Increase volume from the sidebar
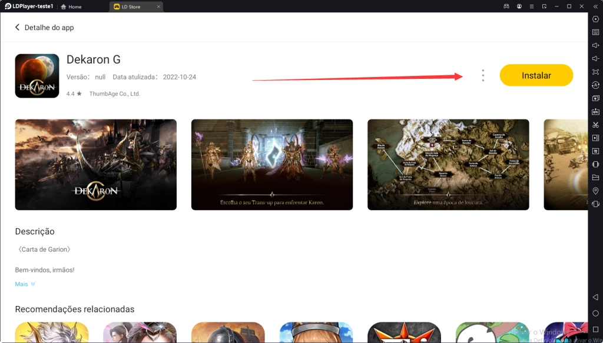Viewport: 603px width, 343px height. tap(595, 45)
